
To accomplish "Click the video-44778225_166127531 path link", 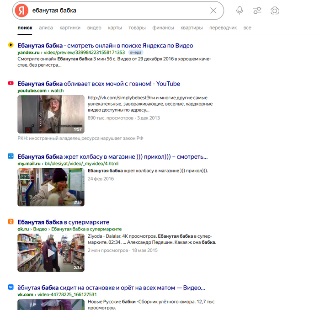I will click(x=67, y=294).
